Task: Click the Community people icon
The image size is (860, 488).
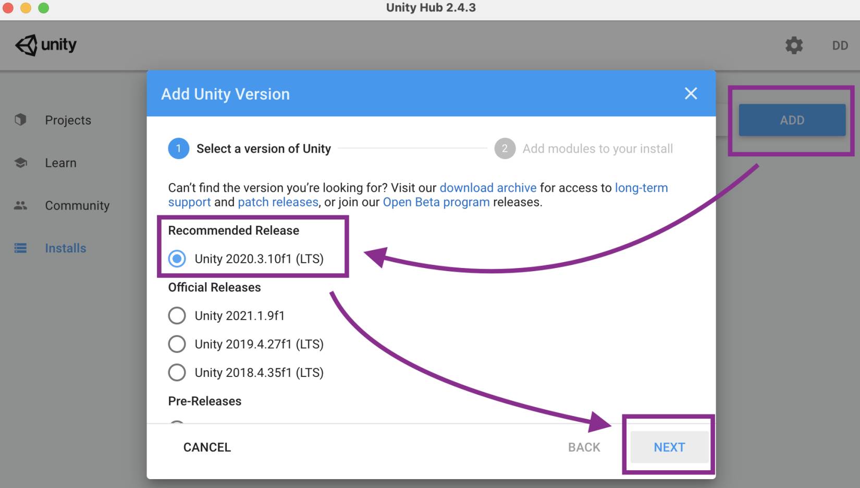Action: point(20,205)
